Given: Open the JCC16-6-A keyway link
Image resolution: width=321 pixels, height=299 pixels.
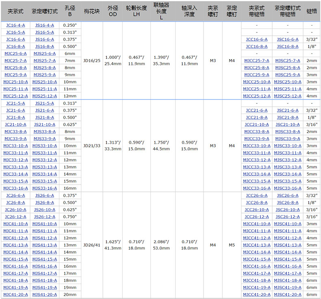Looking at the screenshot, I should tap(256, 39).
